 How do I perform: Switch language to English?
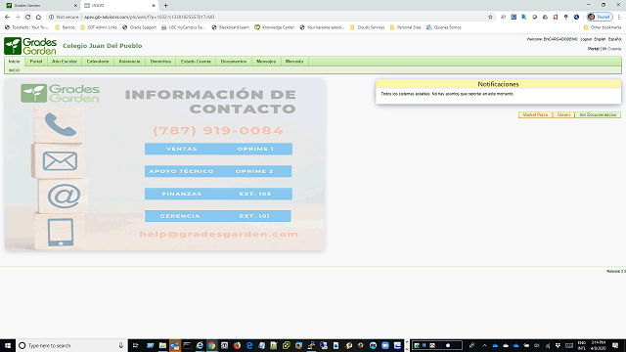click(600, 39)
